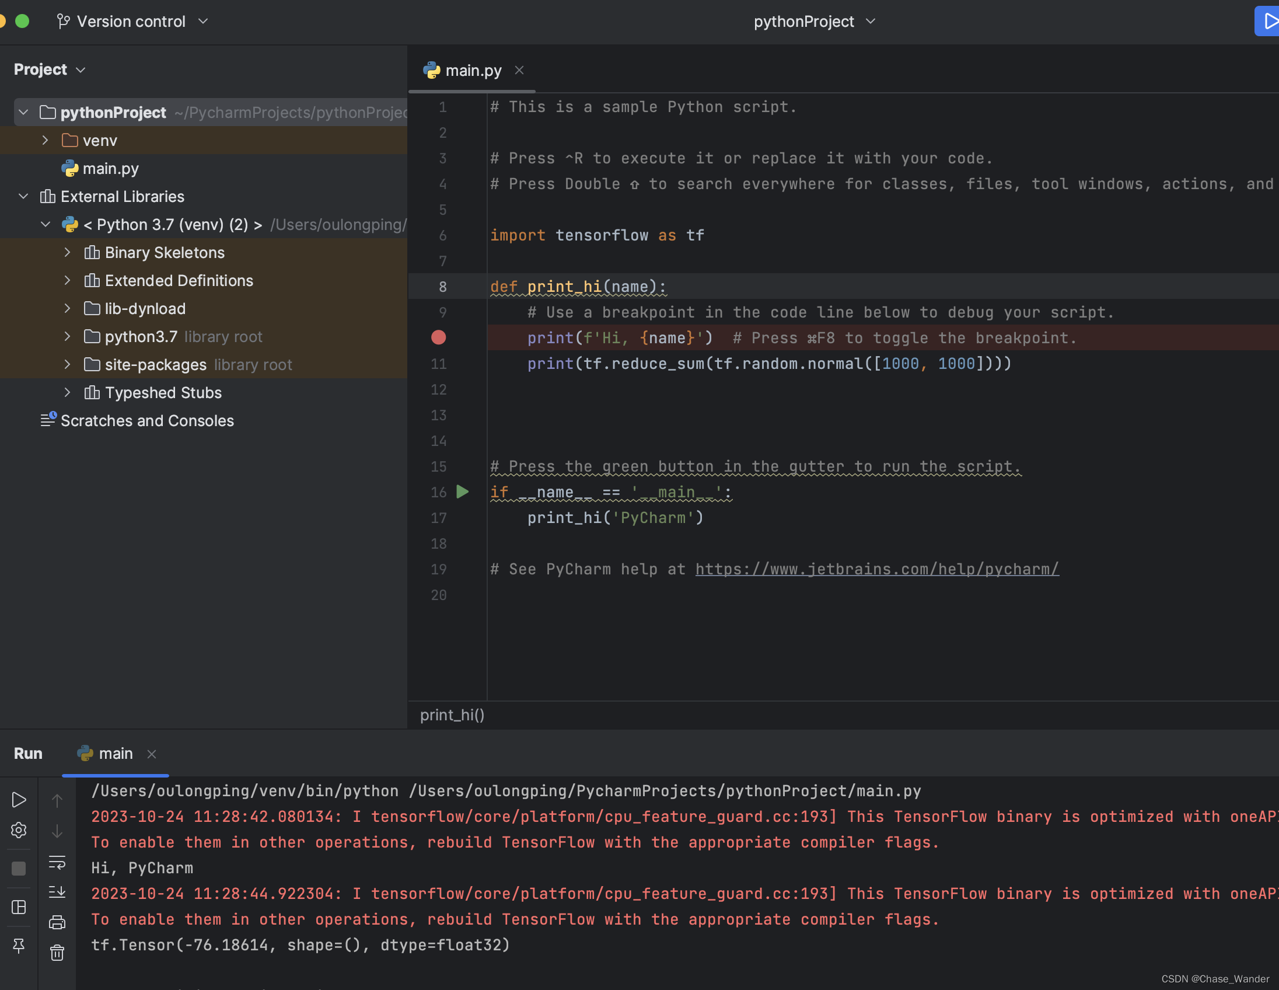Click the Stop process square icon
Image resolution: width=1279 pixels, height=990 pixels.
point(19,868)
